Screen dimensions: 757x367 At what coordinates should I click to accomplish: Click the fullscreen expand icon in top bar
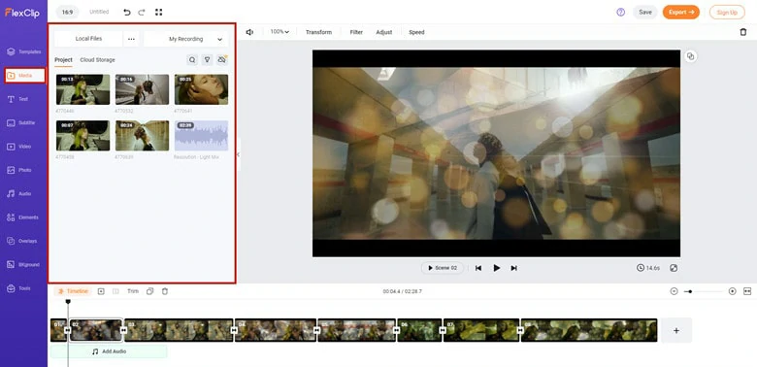click(x=159, y=12)
